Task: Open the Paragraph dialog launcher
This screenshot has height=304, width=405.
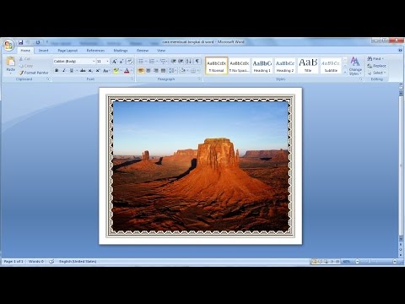Action: (x=199, y=79)
